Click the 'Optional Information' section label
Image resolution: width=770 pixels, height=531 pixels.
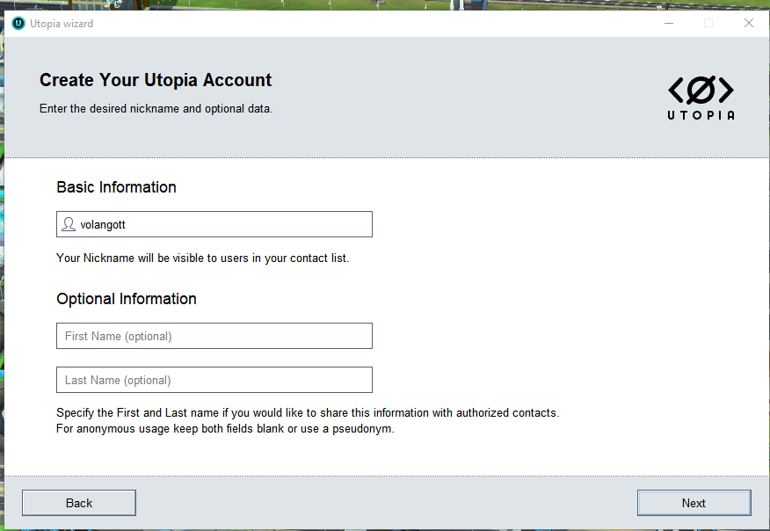click(127, 299)
